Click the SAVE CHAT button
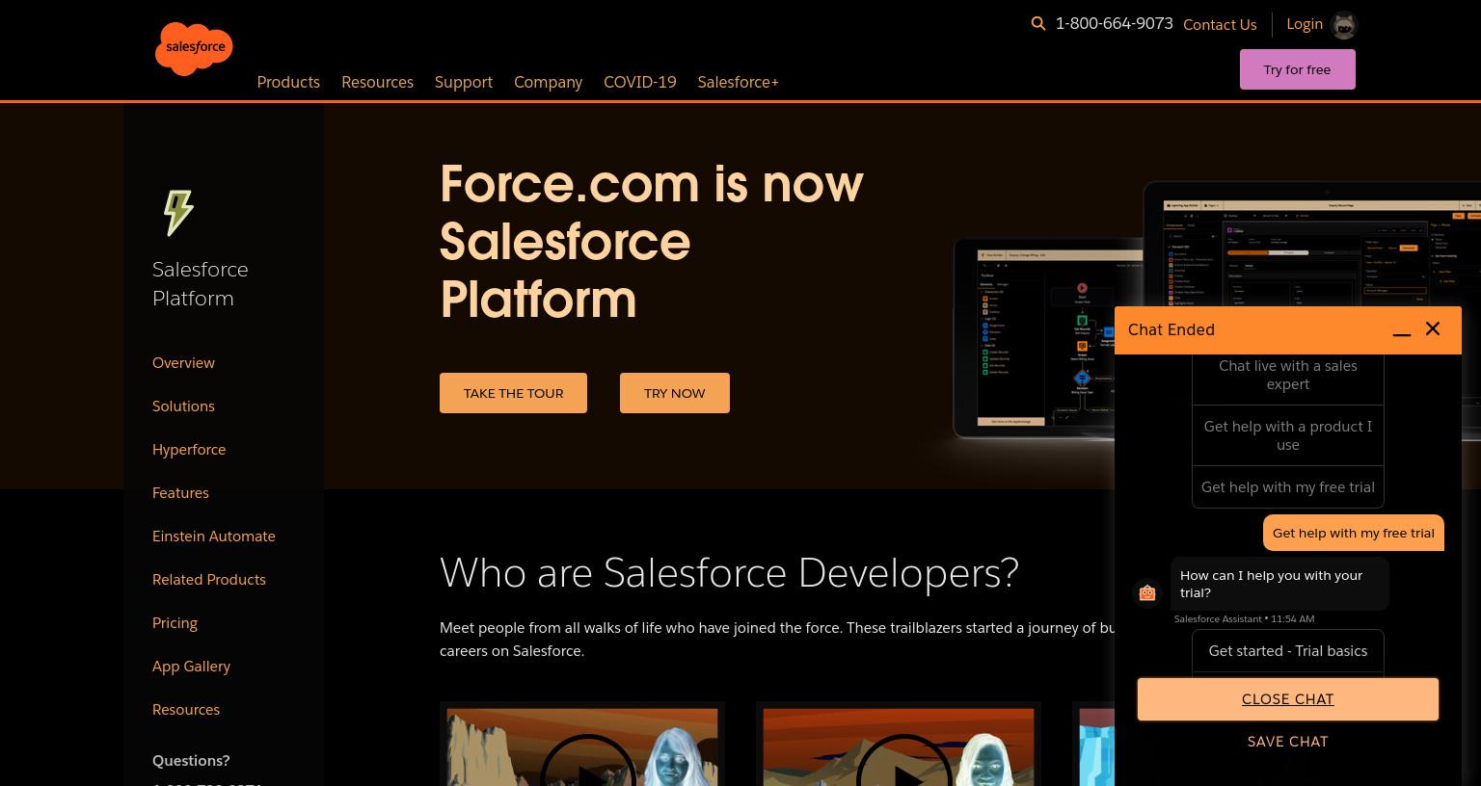Viewport: 1481px width, 786px height. (1288, 742)
